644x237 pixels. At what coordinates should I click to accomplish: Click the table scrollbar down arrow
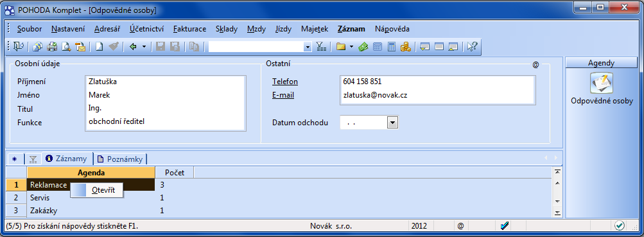click(557, 201)
